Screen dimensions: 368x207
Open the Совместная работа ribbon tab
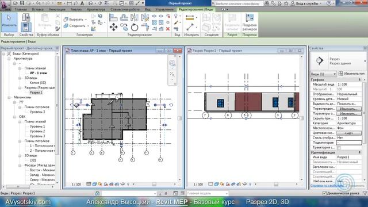(x=125, y=9)
